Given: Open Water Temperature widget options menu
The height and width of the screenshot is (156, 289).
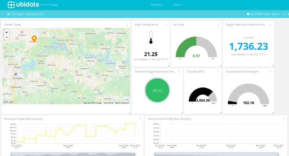Looking at the screenshot, I should [x=167, y=25].
